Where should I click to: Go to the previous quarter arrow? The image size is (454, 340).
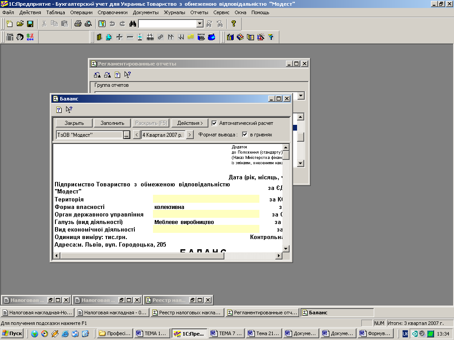[x=137, y=135]
